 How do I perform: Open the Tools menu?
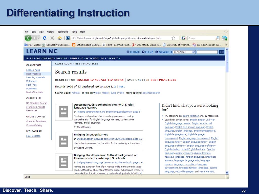point(74,32)
